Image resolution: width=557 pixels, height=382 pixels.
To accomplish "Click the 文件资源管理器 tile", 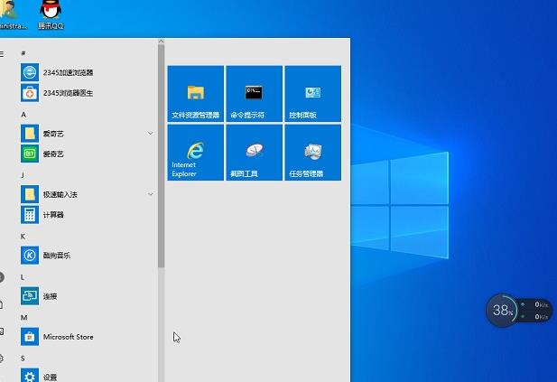I will [196, 93].
